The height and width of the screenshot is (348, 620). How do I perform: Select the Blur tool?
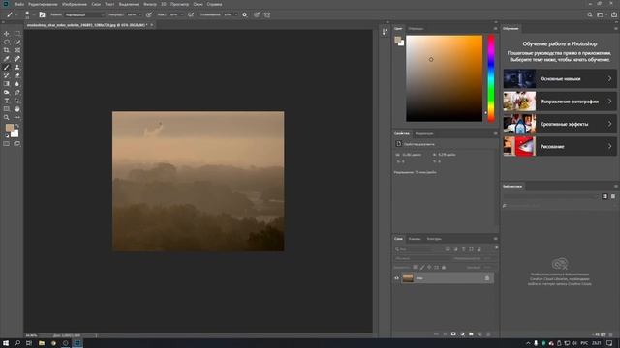pos(17,84)
